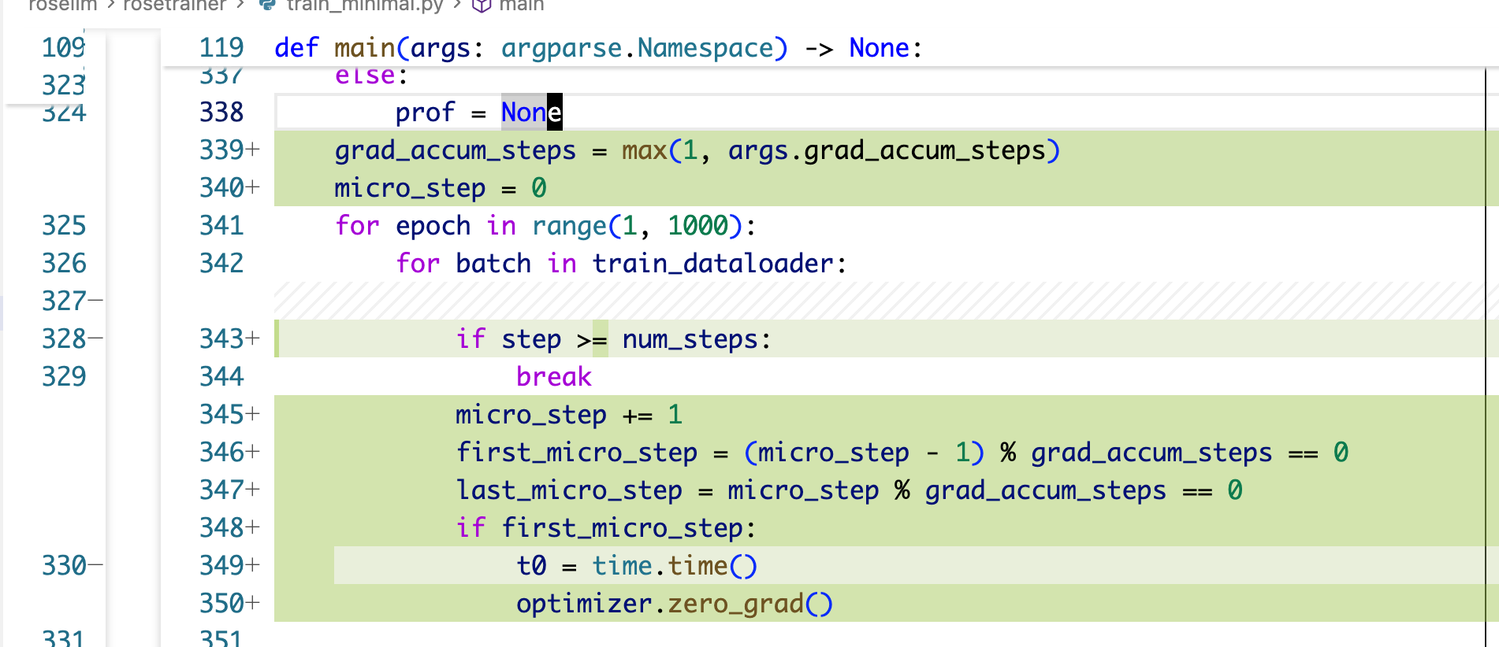Click the main symbol cube icon
Screen dimensions: 1499x647
(481, 6)
